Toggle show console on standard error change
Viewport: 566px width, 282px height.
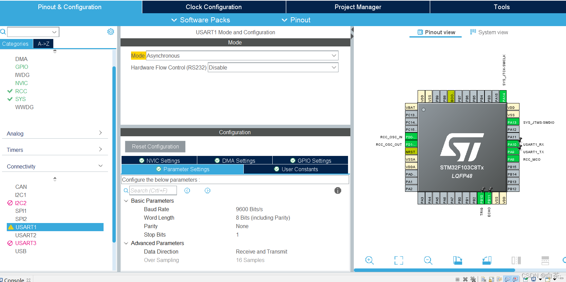pos(515,279)
